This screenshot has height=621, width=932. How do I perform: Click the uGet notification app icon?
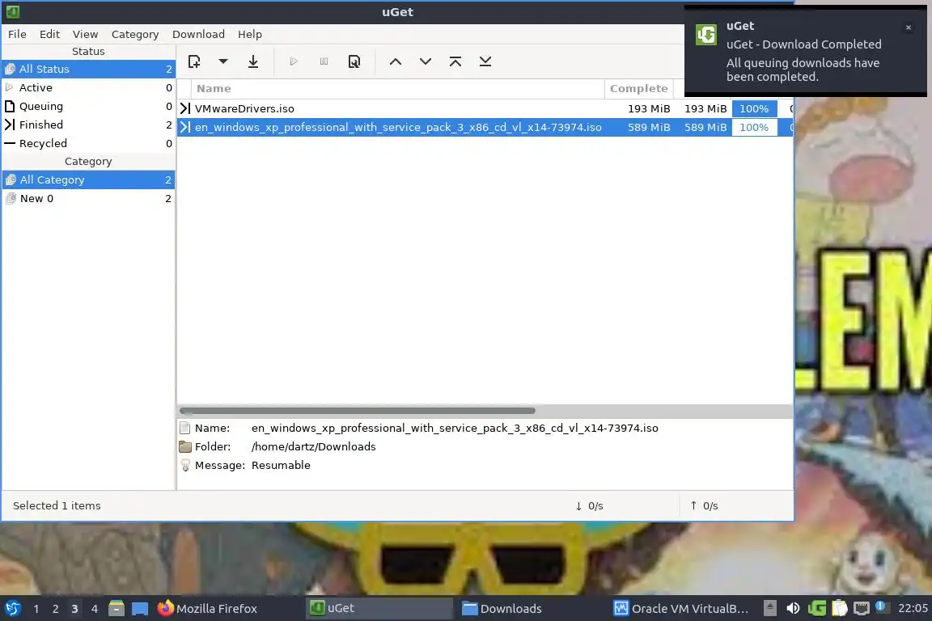click(x=706, y=35)
